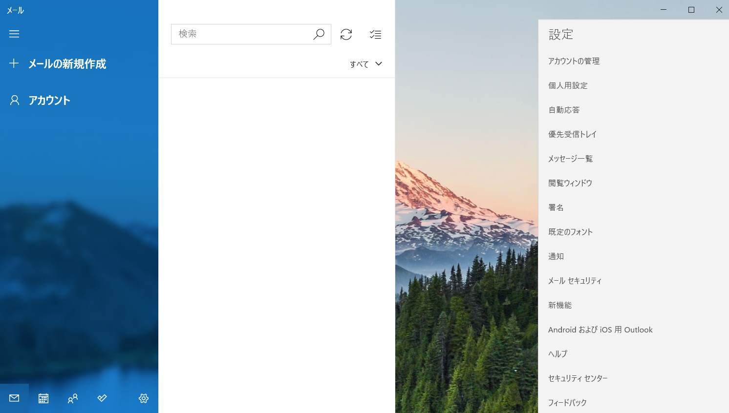Open アカウントの管理 setting
Viewport: 729px width, 413px height.
pyautogui.click(x=634, y=61)
